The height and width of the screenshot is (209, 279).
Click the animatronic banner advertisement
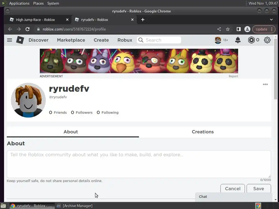(x=139, y=61)
